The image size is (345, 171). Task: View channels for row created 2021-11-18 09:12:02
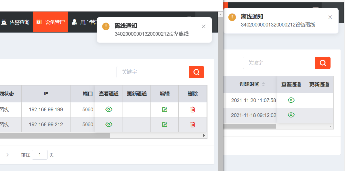pyautogui.click(x=291, y=115)
